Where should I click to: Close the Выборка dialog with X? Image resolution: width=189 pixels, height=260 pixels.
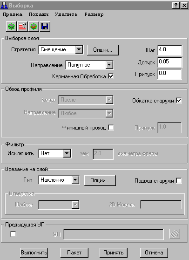(184, 6)
